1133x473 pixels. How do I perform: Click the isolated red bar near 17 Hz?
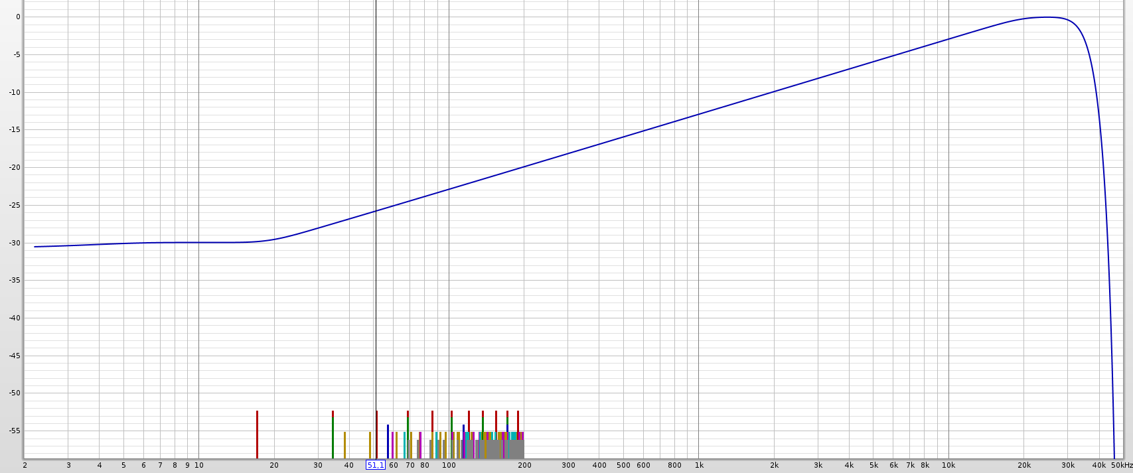[x=257, y=435]
